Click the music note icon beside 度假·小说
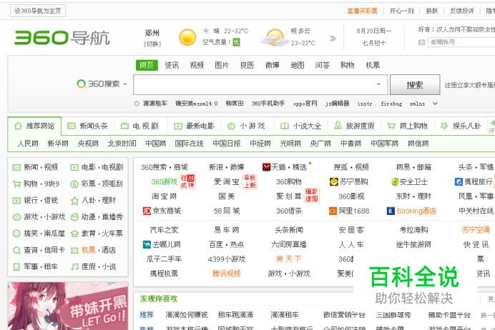 [74, 267]
